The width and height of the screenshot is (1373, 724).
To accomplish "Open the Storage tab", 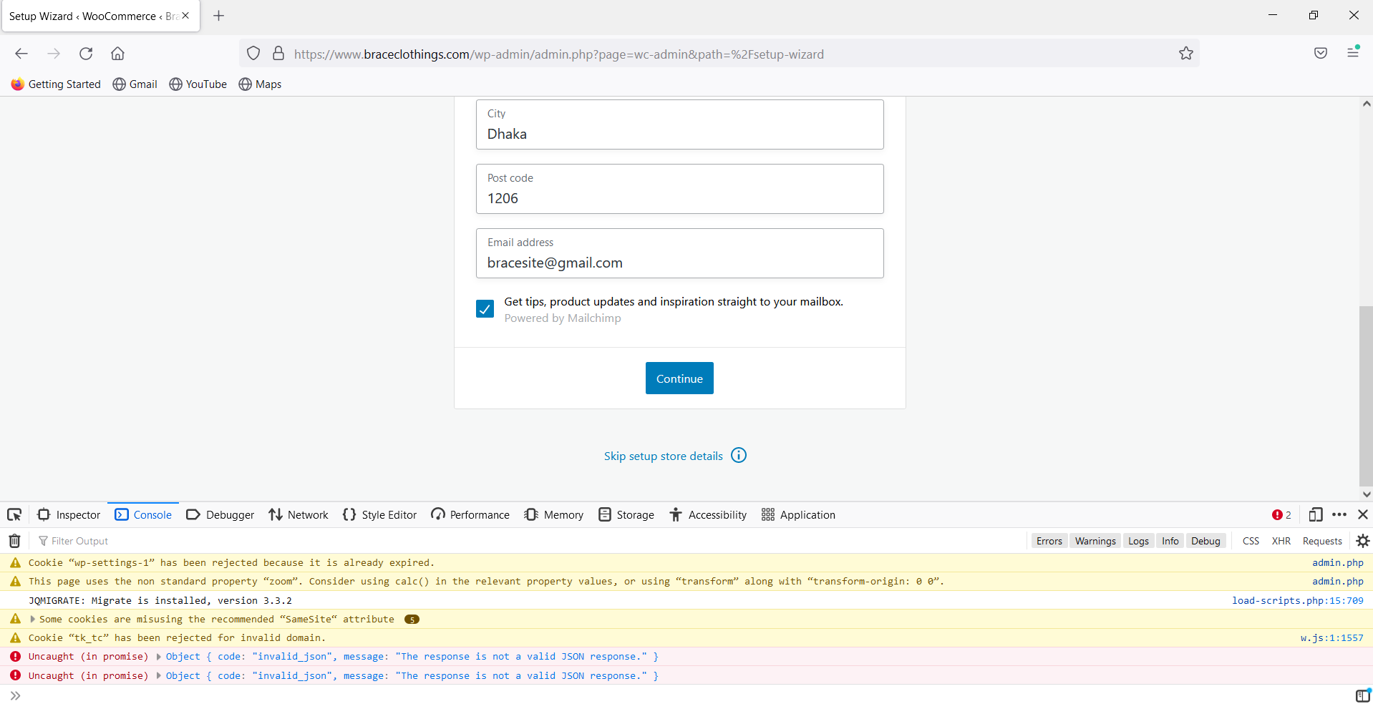I will tap(626, 515).
